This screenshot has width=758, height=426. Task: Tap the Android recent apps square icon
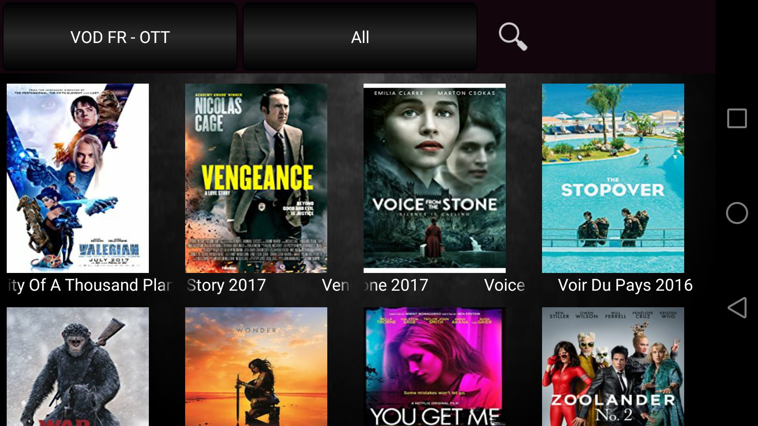[737, 118]
